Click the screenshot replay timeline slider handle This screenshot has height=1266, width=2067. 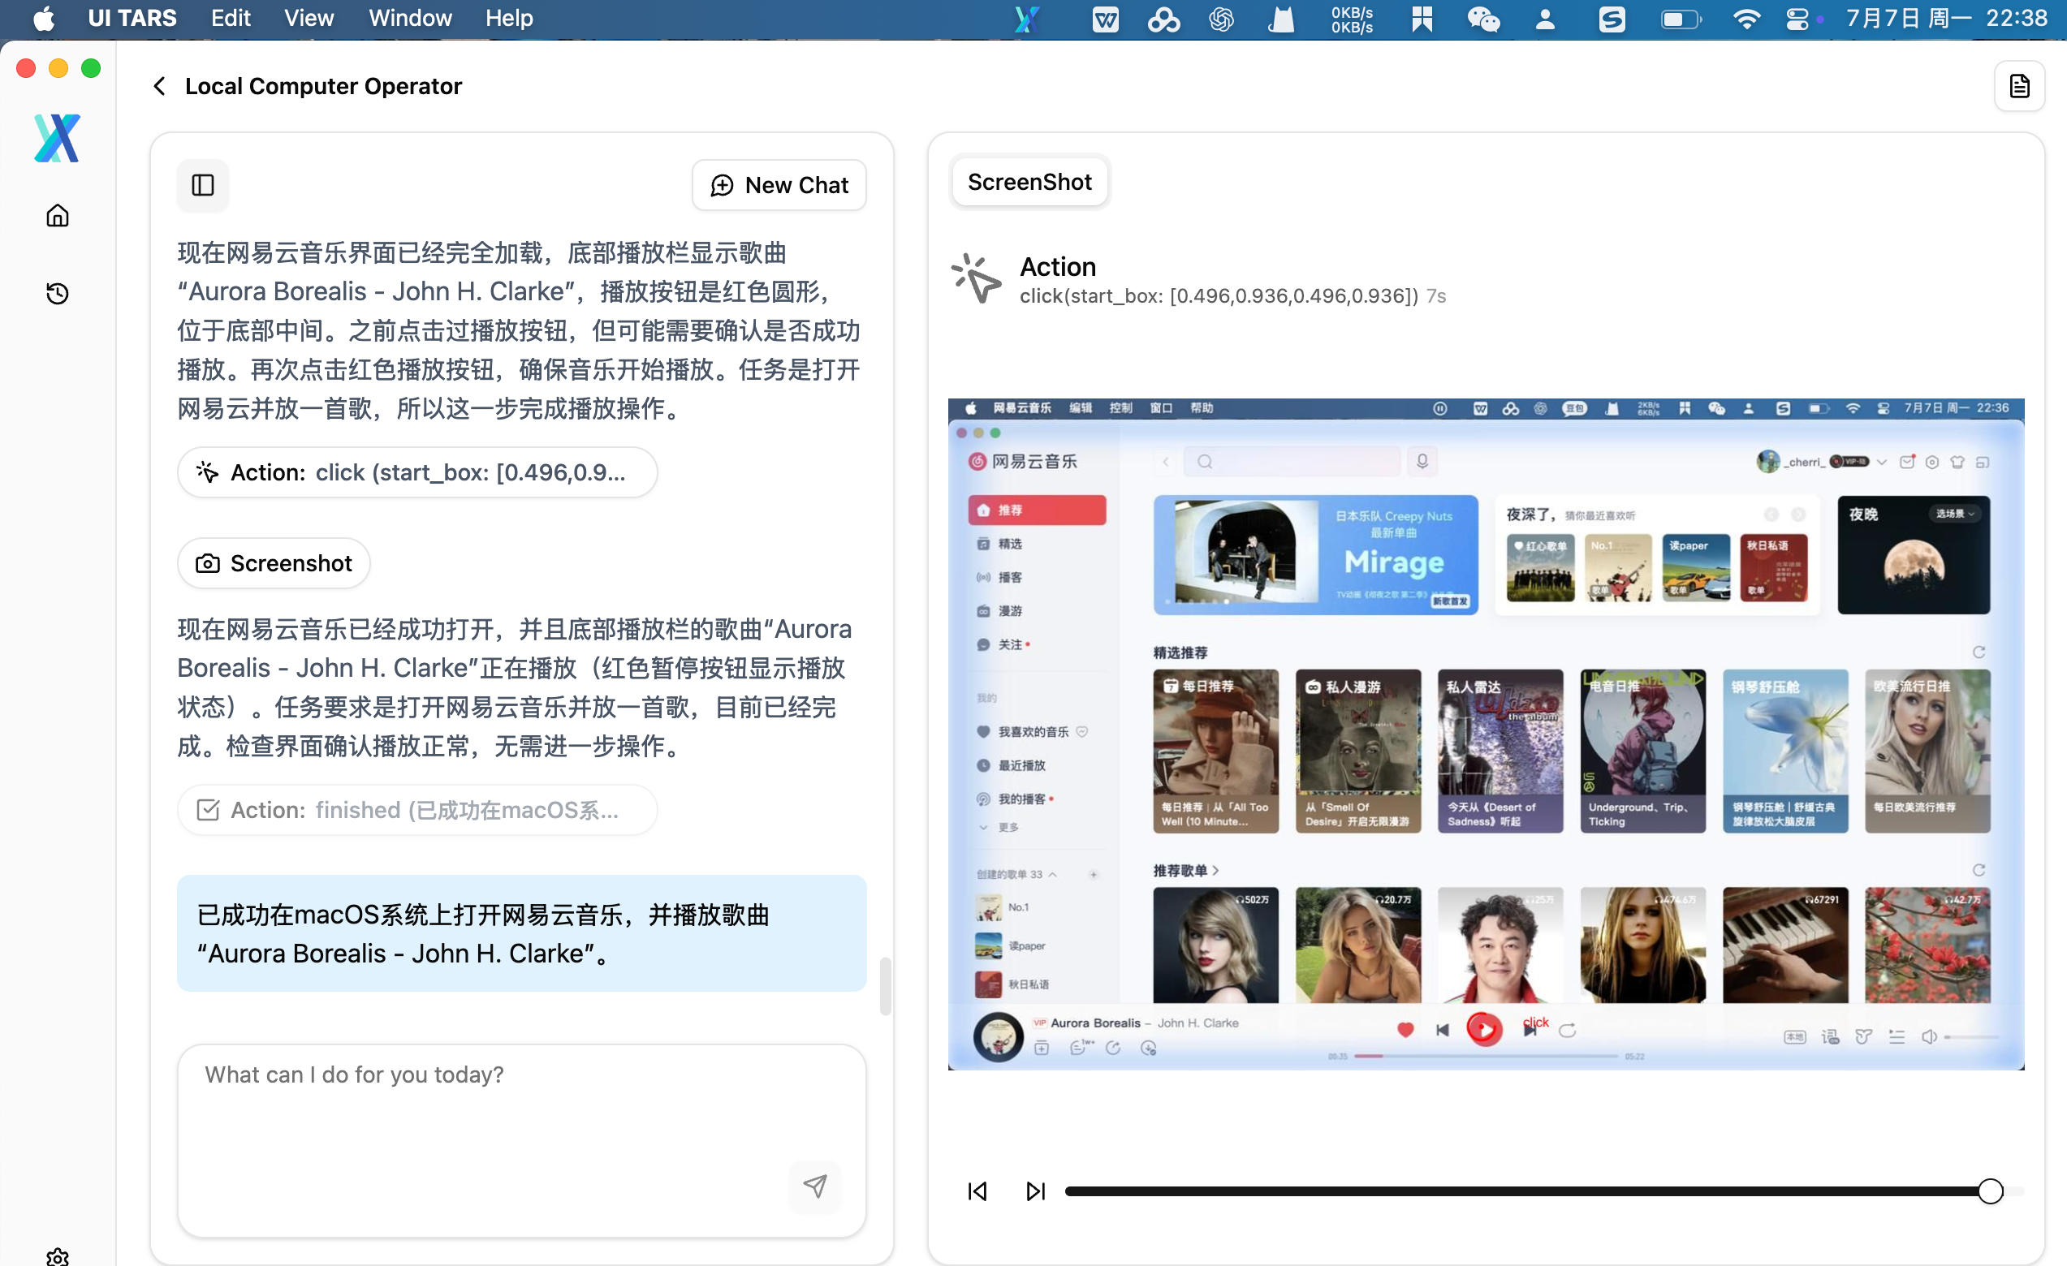click(x=1990, y=1191)
